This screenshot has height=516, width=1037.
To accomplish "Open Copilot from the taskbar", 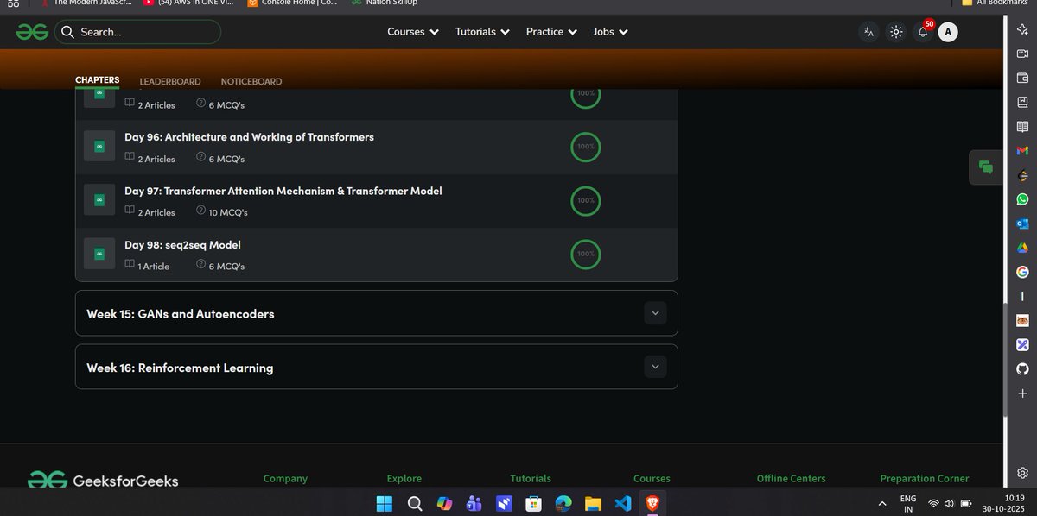I will click(444, 503).
